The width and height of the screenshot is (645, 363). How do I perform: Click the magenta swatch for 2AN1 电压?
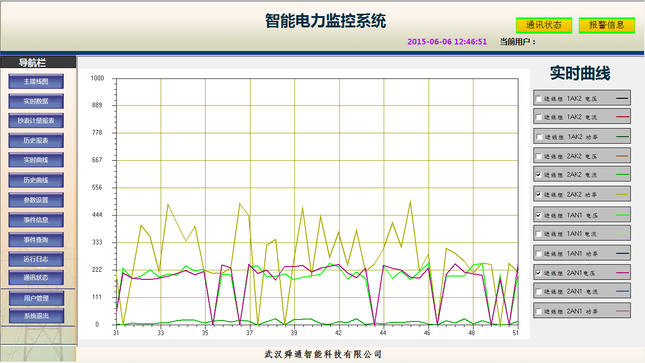622,273
